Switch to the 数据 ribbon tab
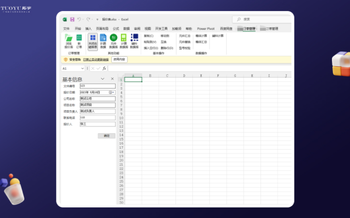 tap(126, 29)
